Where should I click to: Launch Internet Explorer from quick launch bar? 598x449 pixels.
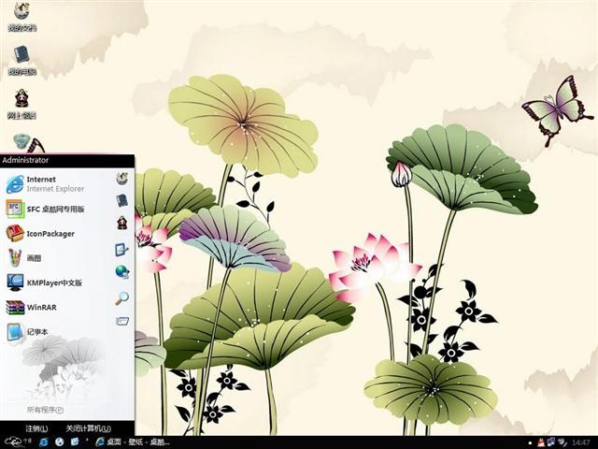tap(44, 442)
